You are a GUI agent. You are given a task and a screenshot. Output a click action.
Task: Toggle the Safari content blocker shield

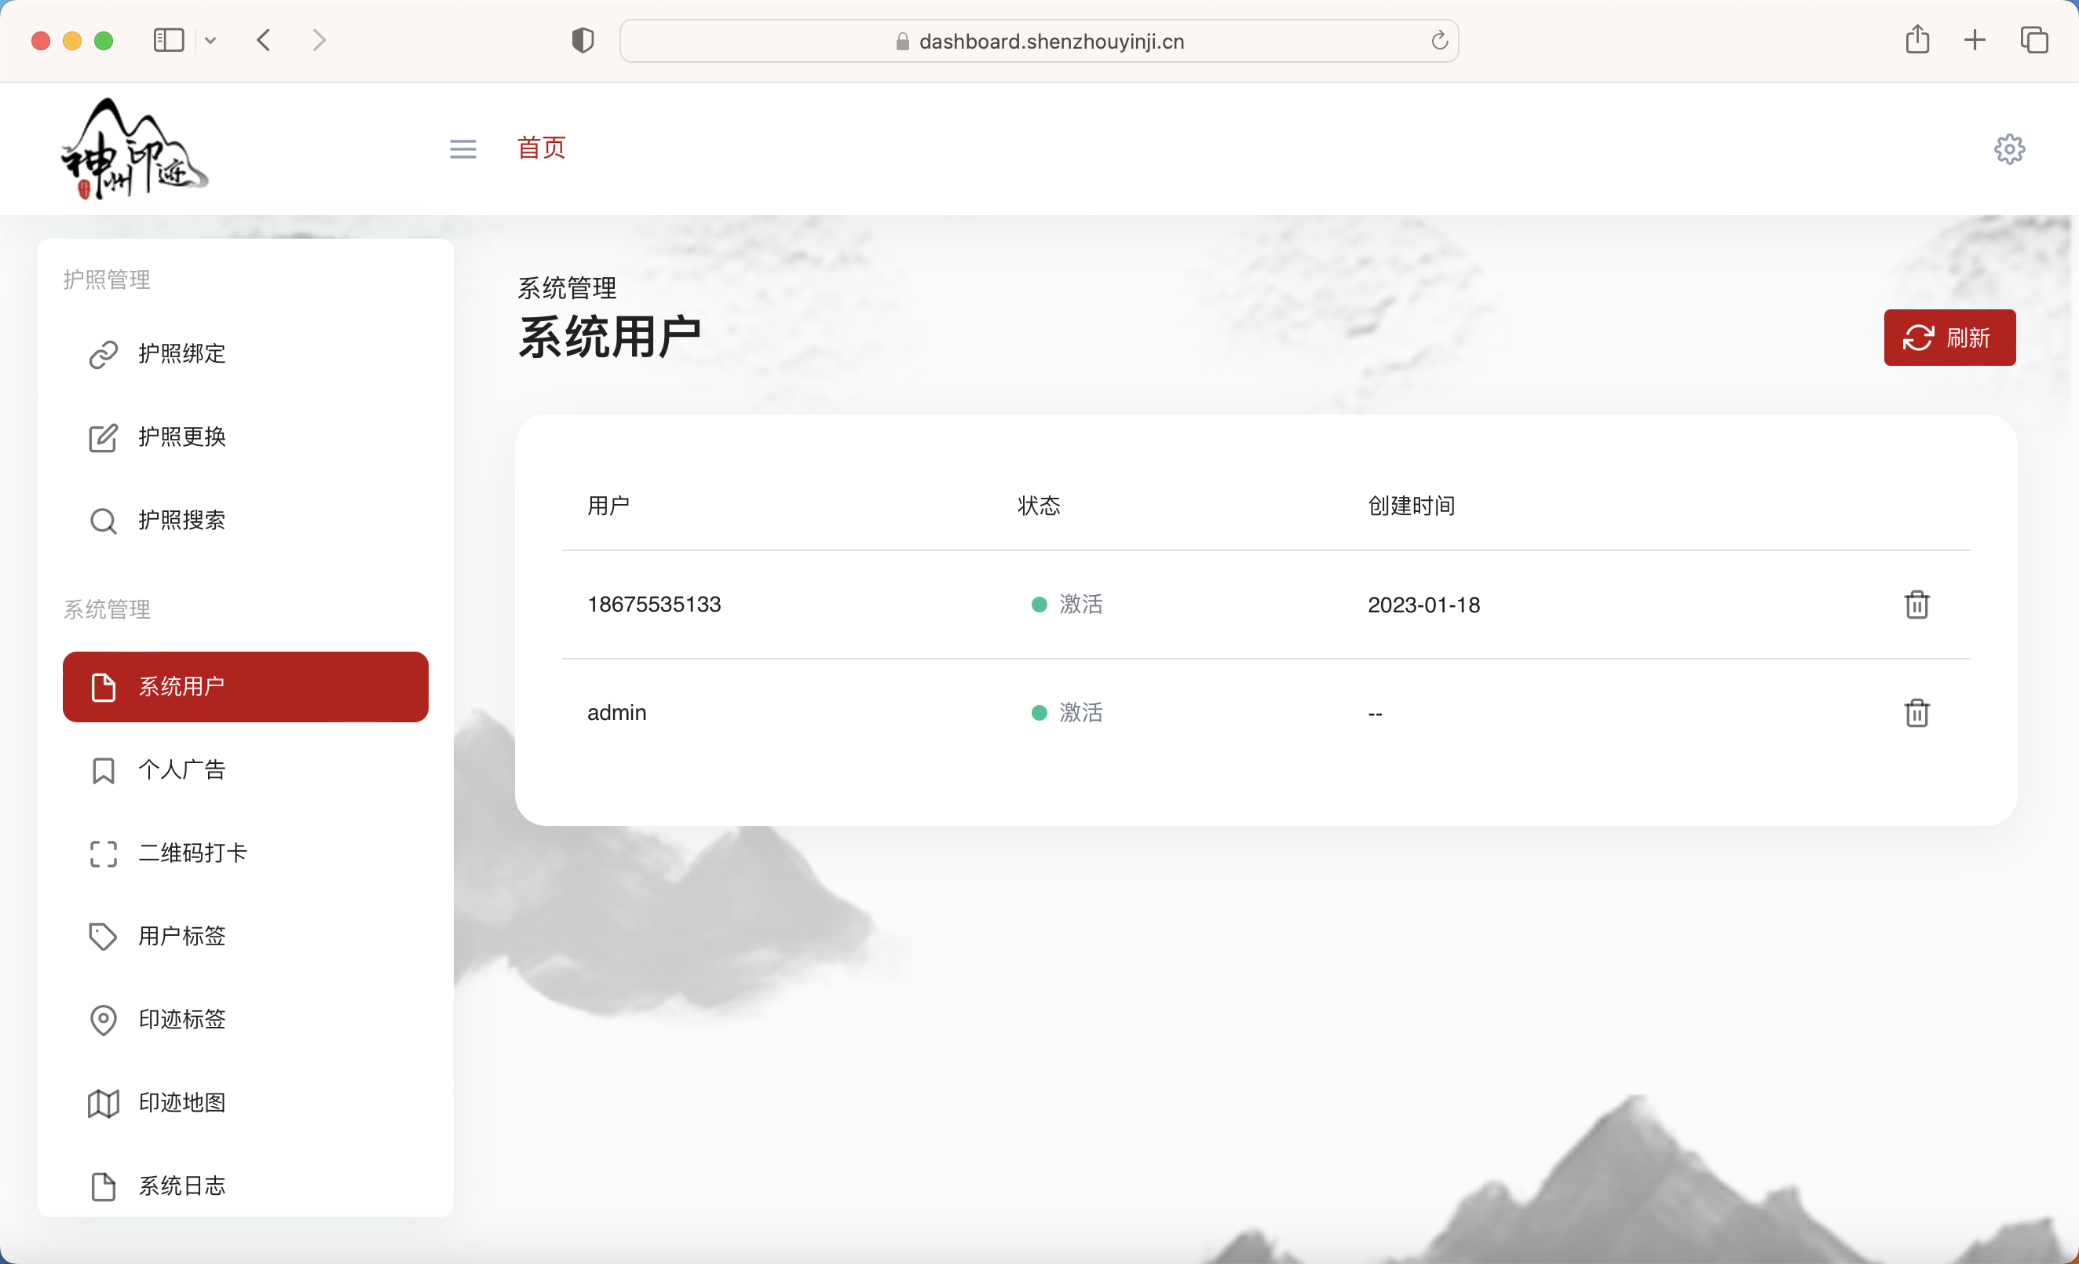pos(583,40)
